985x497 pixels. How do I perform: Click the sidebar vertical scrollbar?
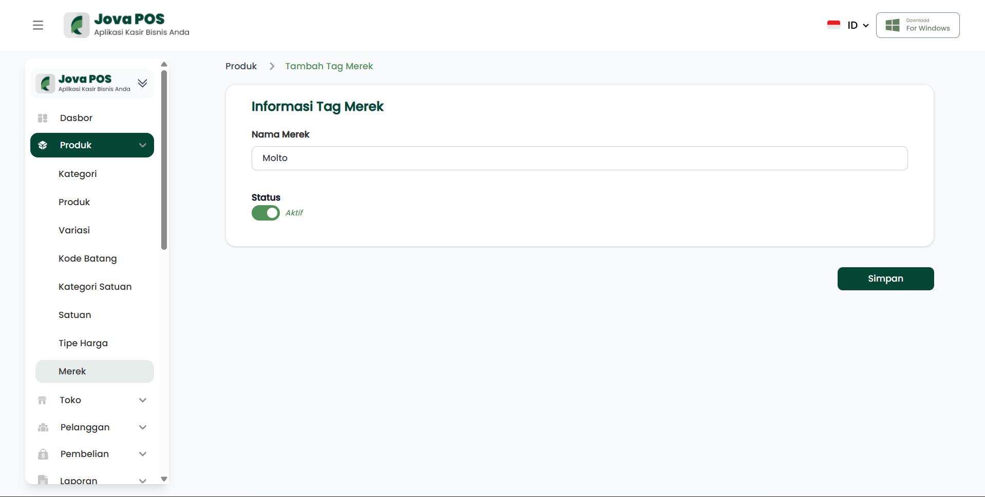[x=164, y=159]
